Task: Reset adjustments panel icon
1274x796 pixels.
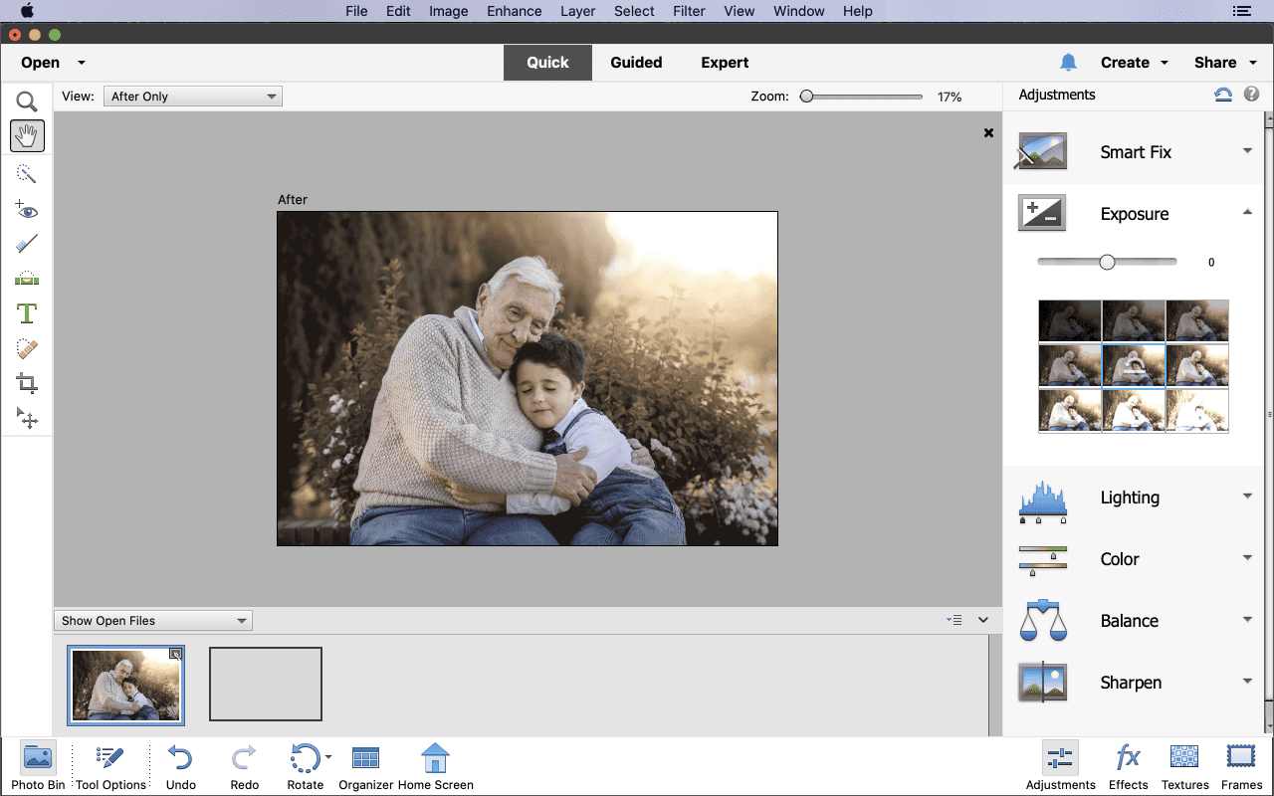Action: [x=1223, y=95]
